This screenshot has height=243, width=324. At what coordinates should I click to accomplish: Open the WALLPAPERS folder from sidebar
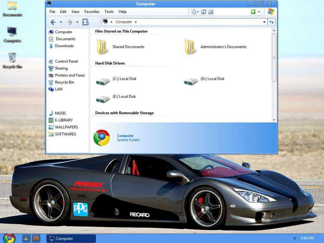pos(66,127)
